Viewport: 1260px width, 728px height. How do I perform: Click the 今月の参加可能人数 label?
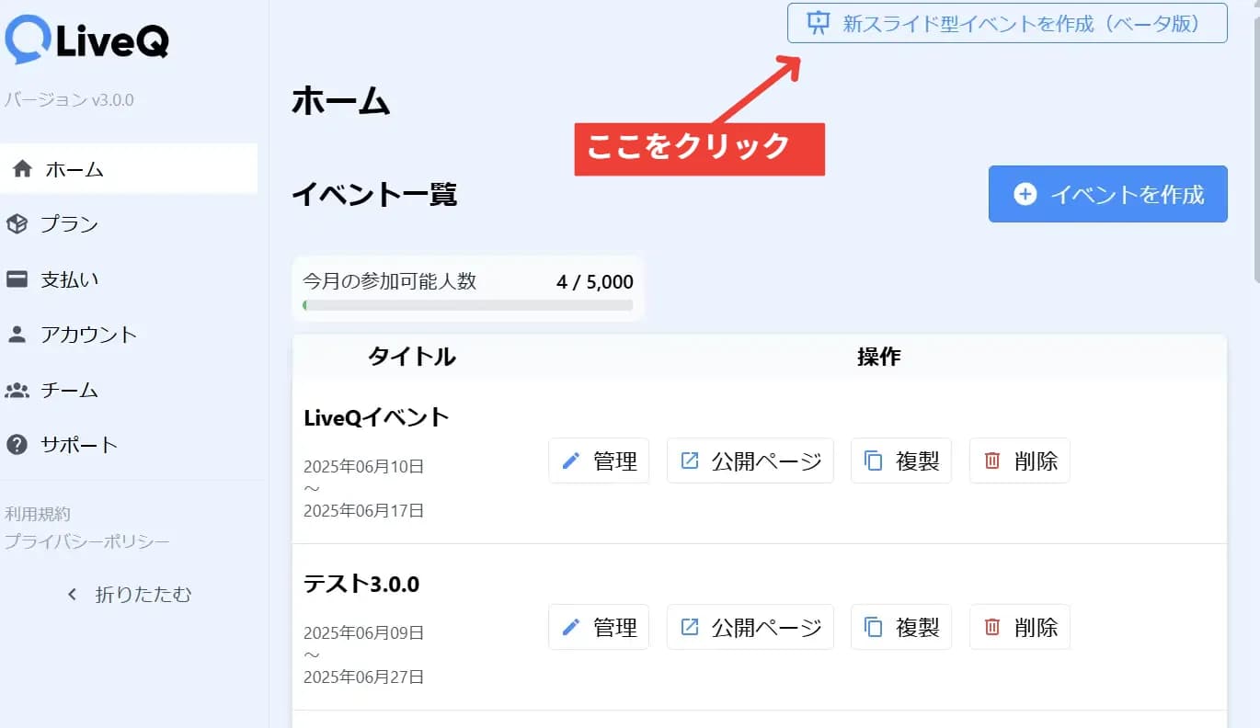pyautogui.click(x=390, y=281)
